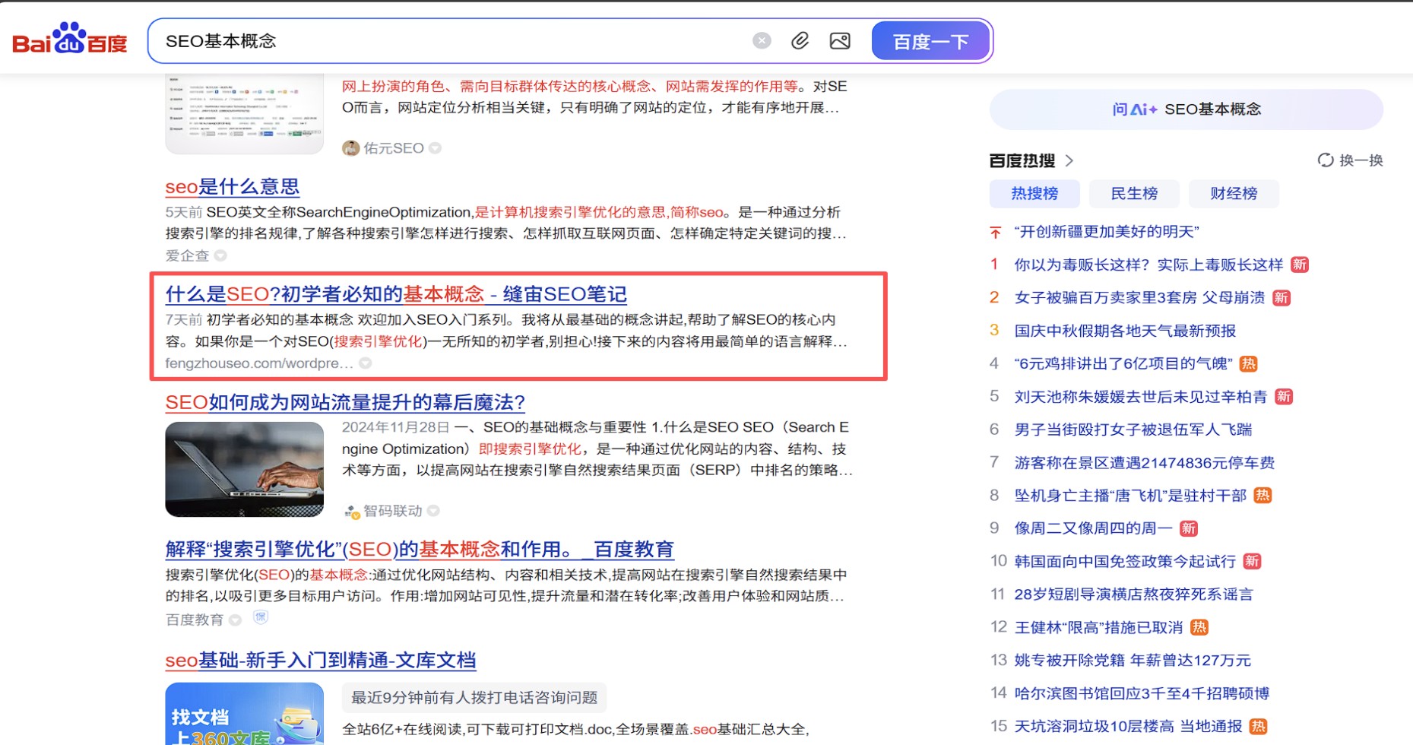This screenshot has width=1413, height=745.
Task: Open dropdown beside fengzhouseo.com URL
Action: [366, 363]
